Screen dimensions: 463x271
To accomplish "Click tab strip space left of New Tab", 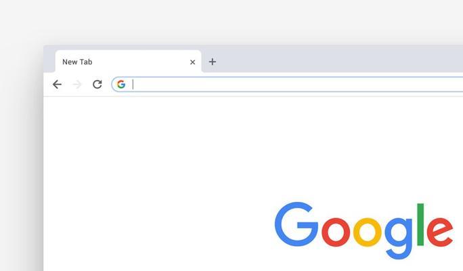I will [x=49, y=59].
